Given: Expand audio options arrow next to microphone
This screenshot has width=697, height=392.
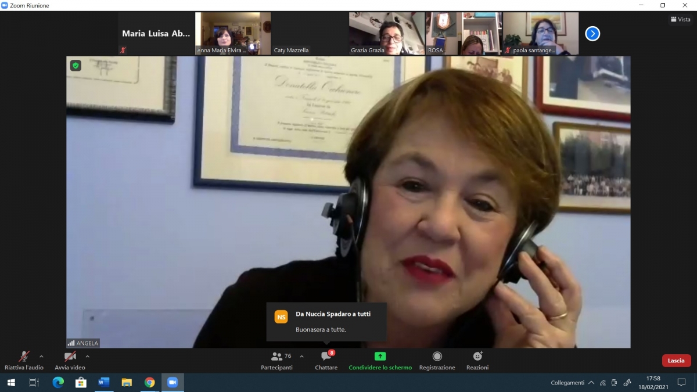Looking at the screenshot, I should tap(41, 357).
